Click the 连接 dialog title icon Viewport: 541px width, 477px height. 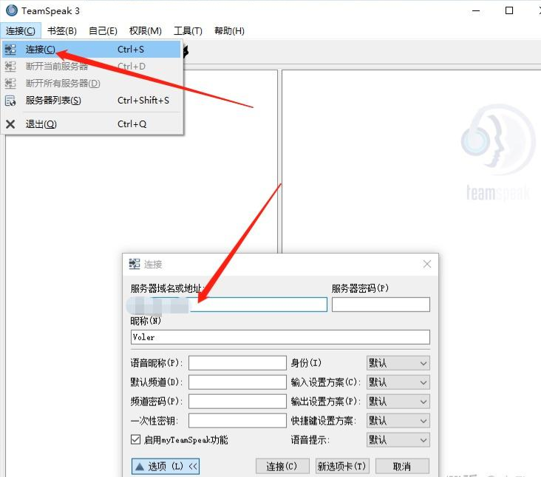(x=135, y=264)
